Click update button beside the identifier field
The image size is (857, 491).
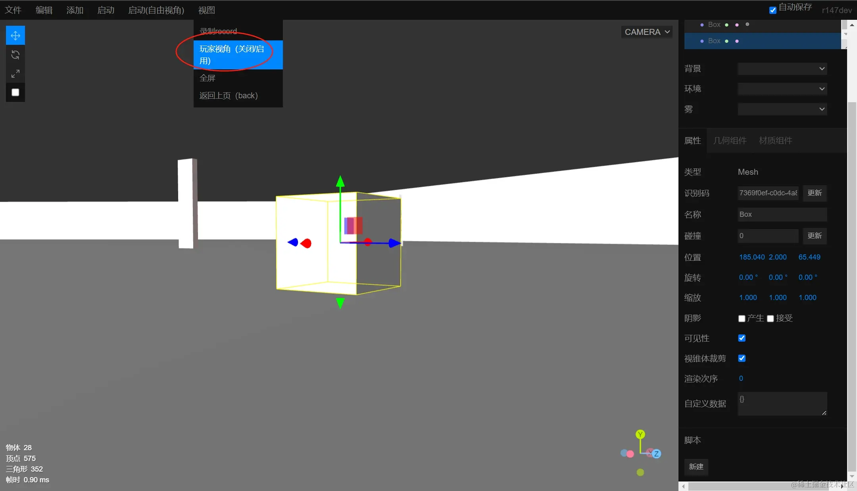(x=815, y=193)
